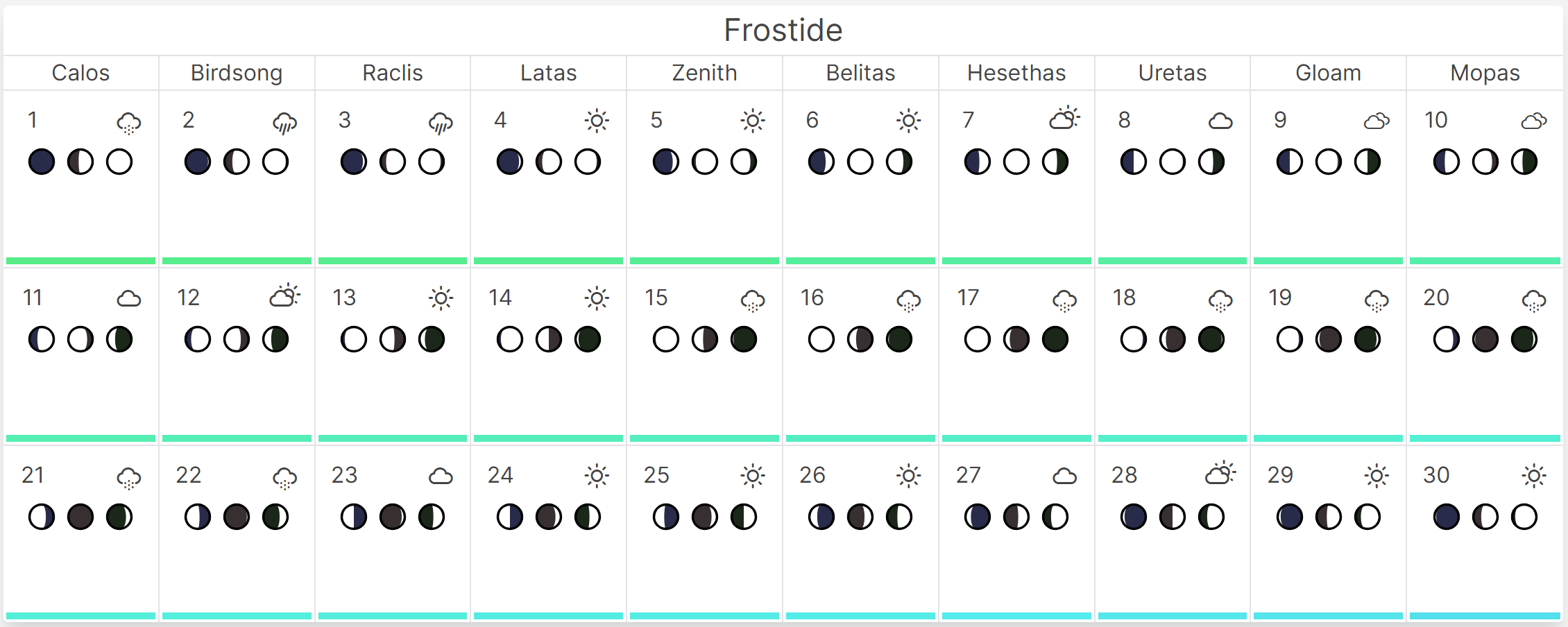Click the Zenith weekday header
Viewport: 1568px width, 627px height.
tap(704, 73)
